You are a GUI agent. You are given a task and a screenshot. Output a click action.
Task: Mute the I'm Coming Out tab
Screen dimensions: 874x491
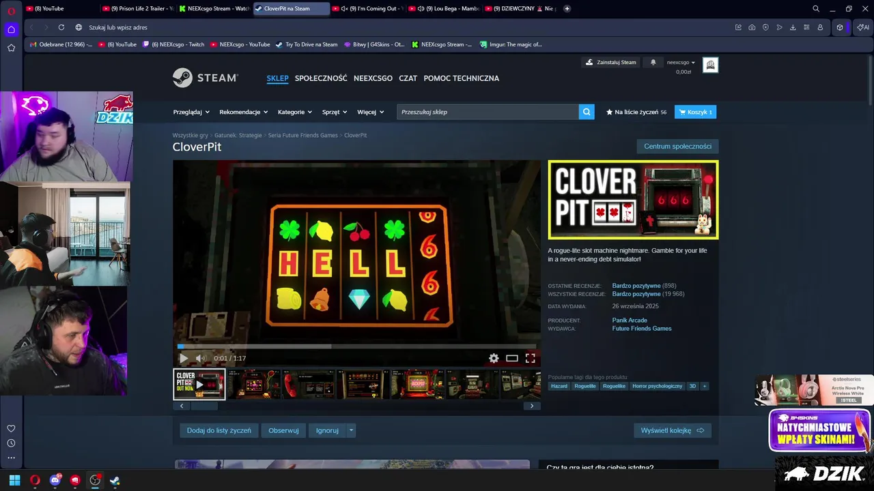coord(344,9)
